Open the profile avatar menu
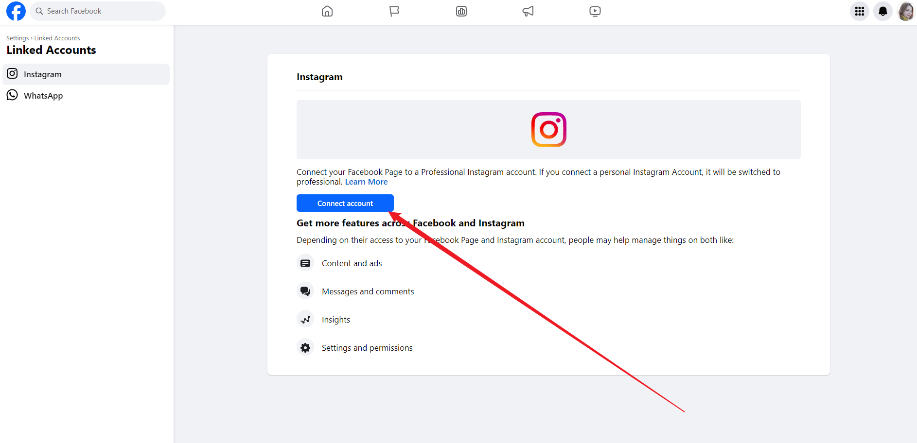The width and height of the screenshot is (917, 443). click(x=906, y=11)
